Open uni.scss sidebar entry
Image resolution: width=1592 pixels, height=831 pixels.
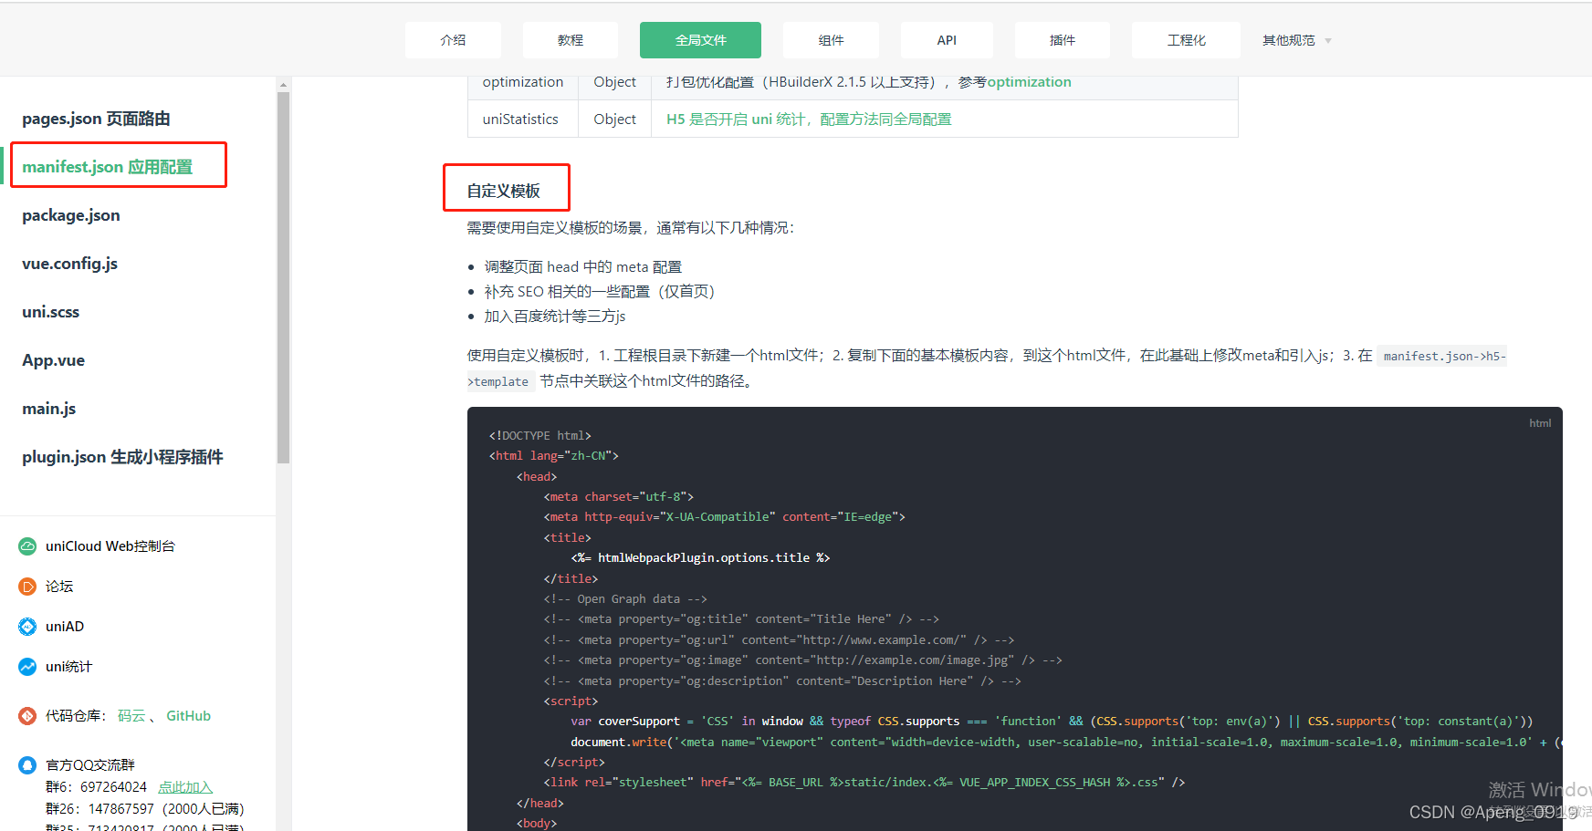(50, 312)
